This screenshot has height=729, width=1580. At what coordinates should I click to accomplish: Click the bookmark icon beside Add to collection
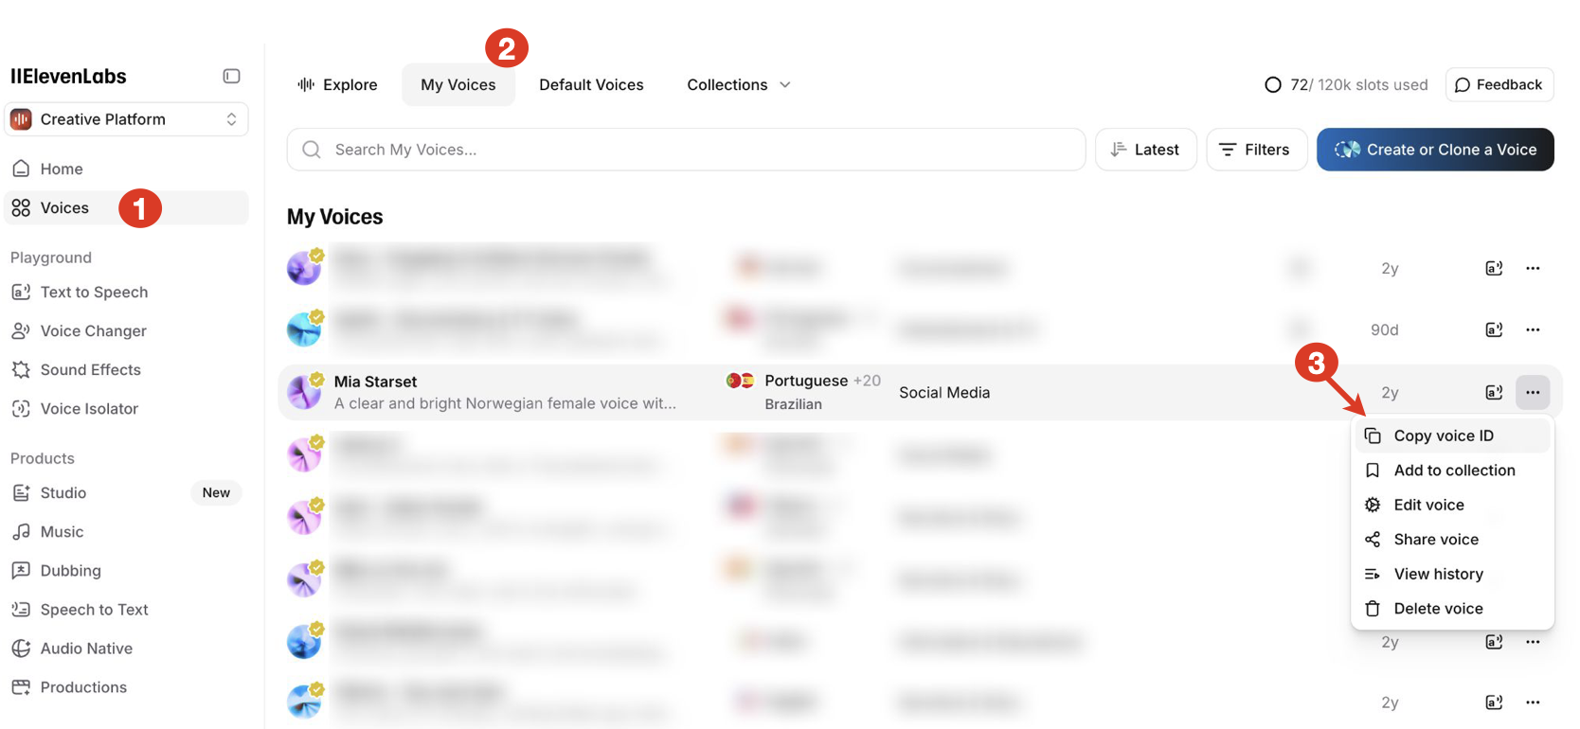[1373, 471]
